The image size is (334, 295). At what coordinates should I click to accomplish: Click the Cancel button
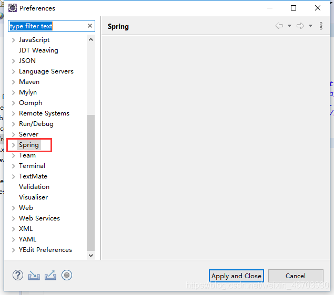point(296,276)
